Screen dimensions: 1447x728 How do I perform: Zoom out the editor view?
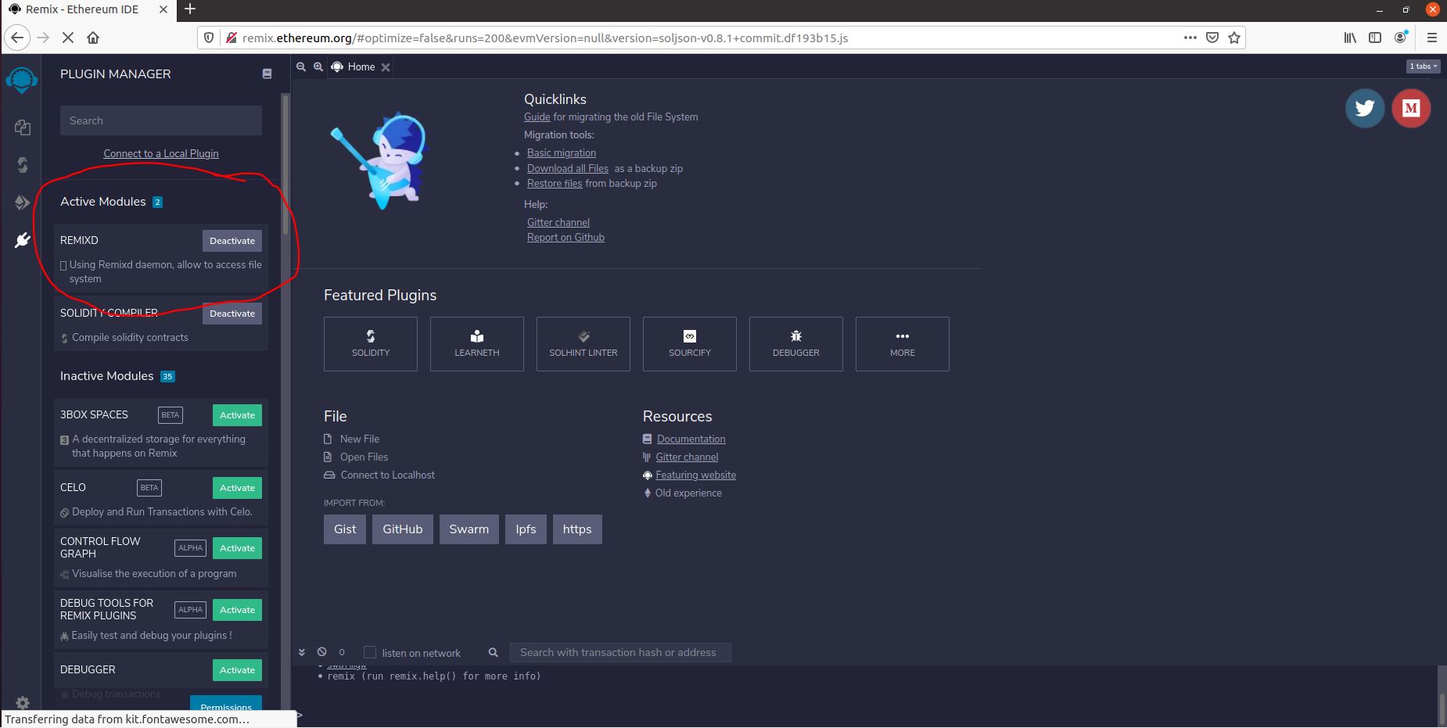click(300, 67)
